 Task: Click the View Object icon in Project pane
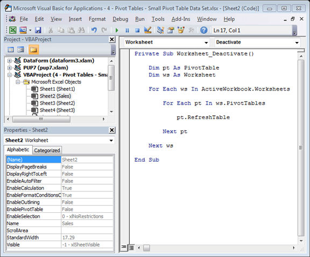(20, 50)
